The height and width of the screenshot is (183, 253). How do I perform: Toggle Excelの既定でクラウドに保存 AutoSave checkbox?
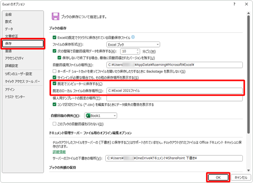54,37
